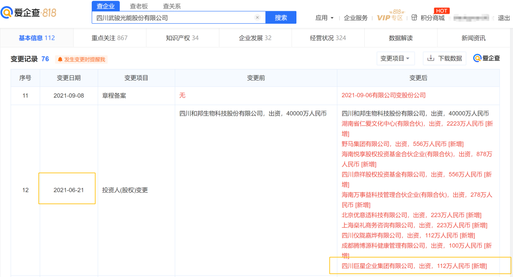This screenshot has width=513, height=277.
Task: Select the 查企业 search tab
Action: [105, 6]
